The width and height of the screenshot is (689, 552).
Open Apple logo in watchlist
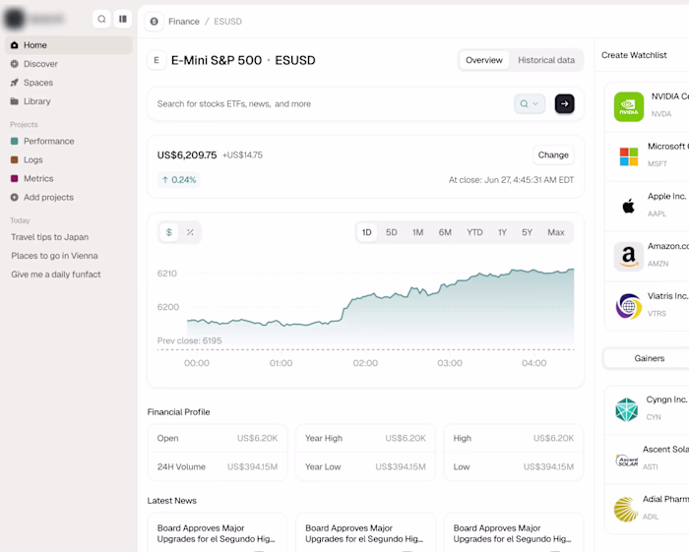pyautogui.click(x=629, y=206)
